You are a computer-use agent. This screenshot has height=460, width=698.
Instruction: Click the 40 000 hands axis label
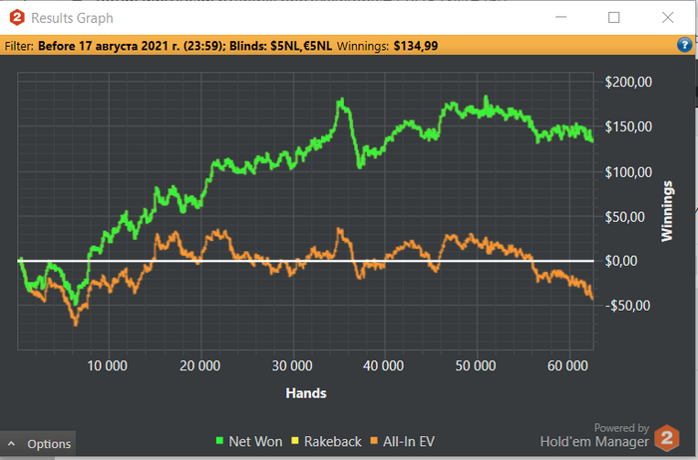pos(383,365)
